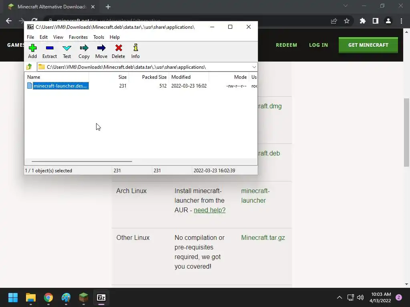Click the 7-Zip path input field
The image size is (410, 307).
[147, 67]
